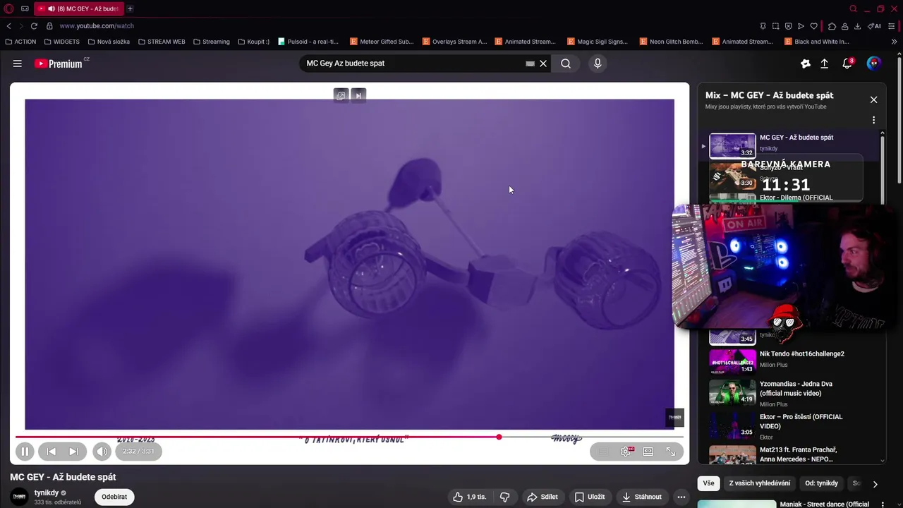903x508 pixels.
Task: Open Mat213 ft. Franta Prachař title
Action: 798,454
